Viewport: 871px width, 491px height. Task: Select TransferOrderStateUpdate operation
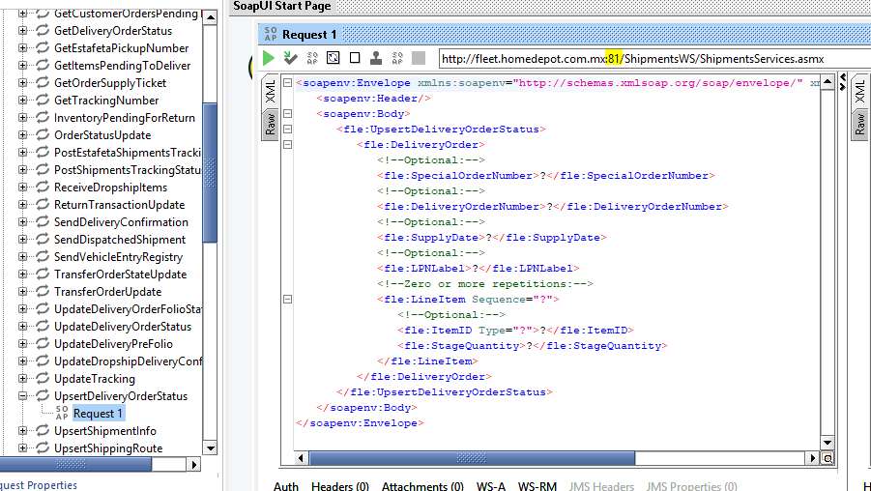[x=121, y=274]
